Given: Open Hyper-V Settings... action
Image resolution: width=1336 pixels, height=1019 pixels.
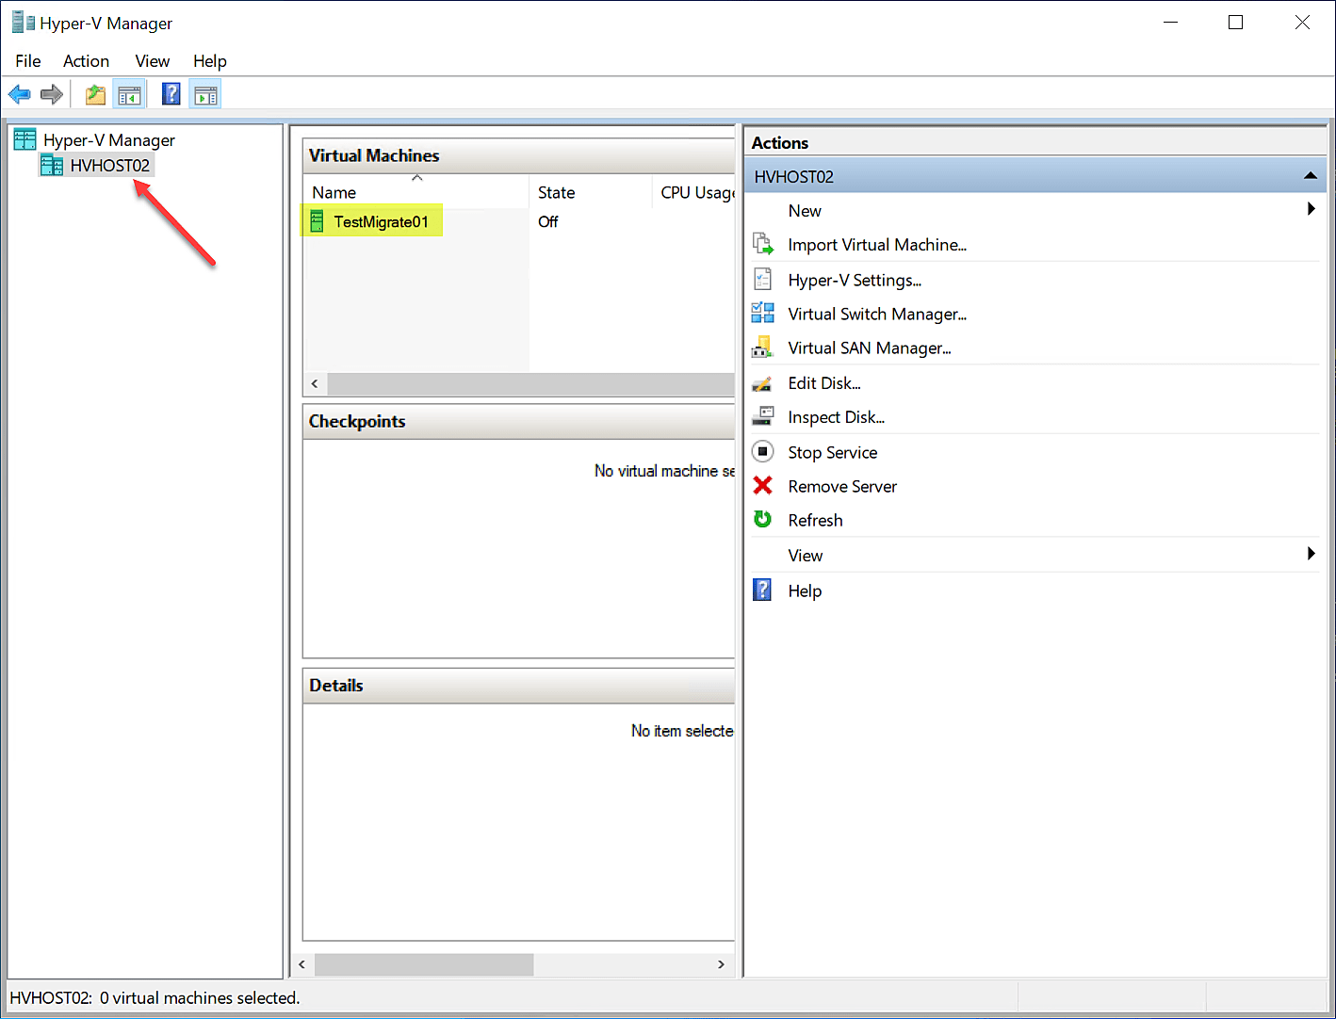Looking at the screenshot, I should [855, 280].
